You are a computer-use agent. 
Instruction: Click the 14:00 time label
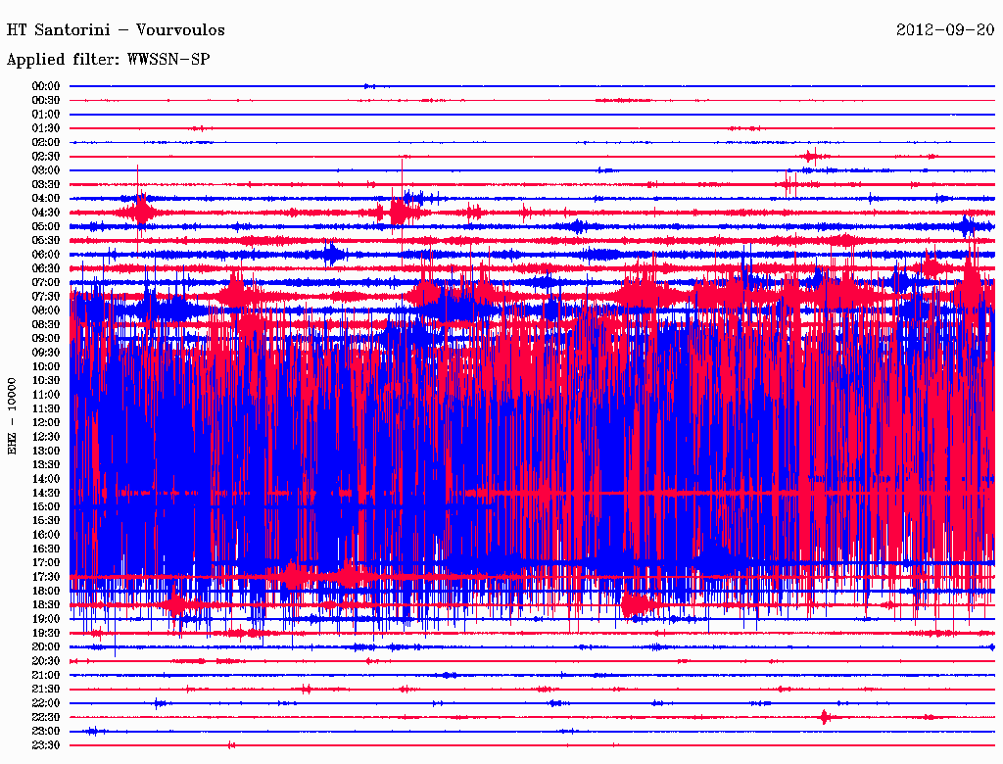[46, 479]
